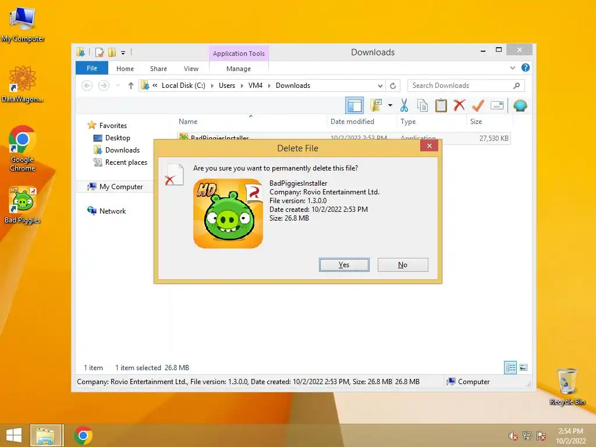The height and width of the screenshot is (447, 596).
Task: Click Users in the address breadcrumb
Action: point(227,86)
